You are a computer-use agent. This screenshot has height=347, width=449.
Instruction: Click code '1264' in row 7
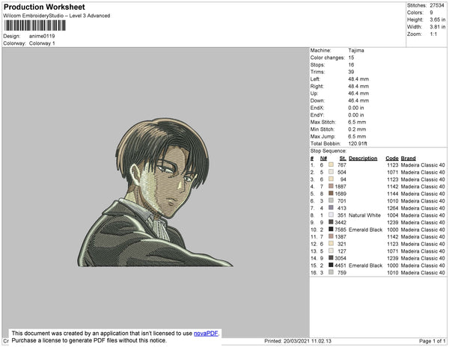coord(393,208)
